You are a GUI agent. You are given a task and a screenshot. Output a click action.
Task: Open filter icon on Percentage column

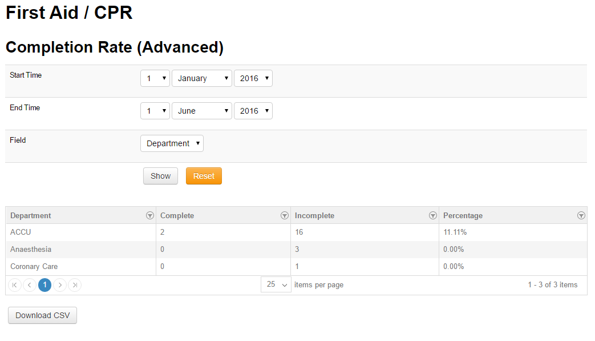click(x=581, y=216)
